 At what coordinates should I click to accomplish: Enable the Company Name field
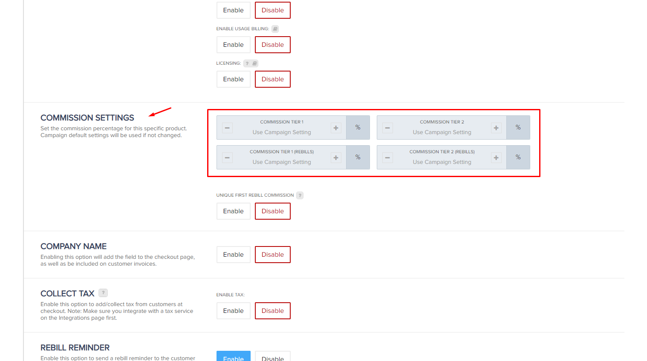233,255
